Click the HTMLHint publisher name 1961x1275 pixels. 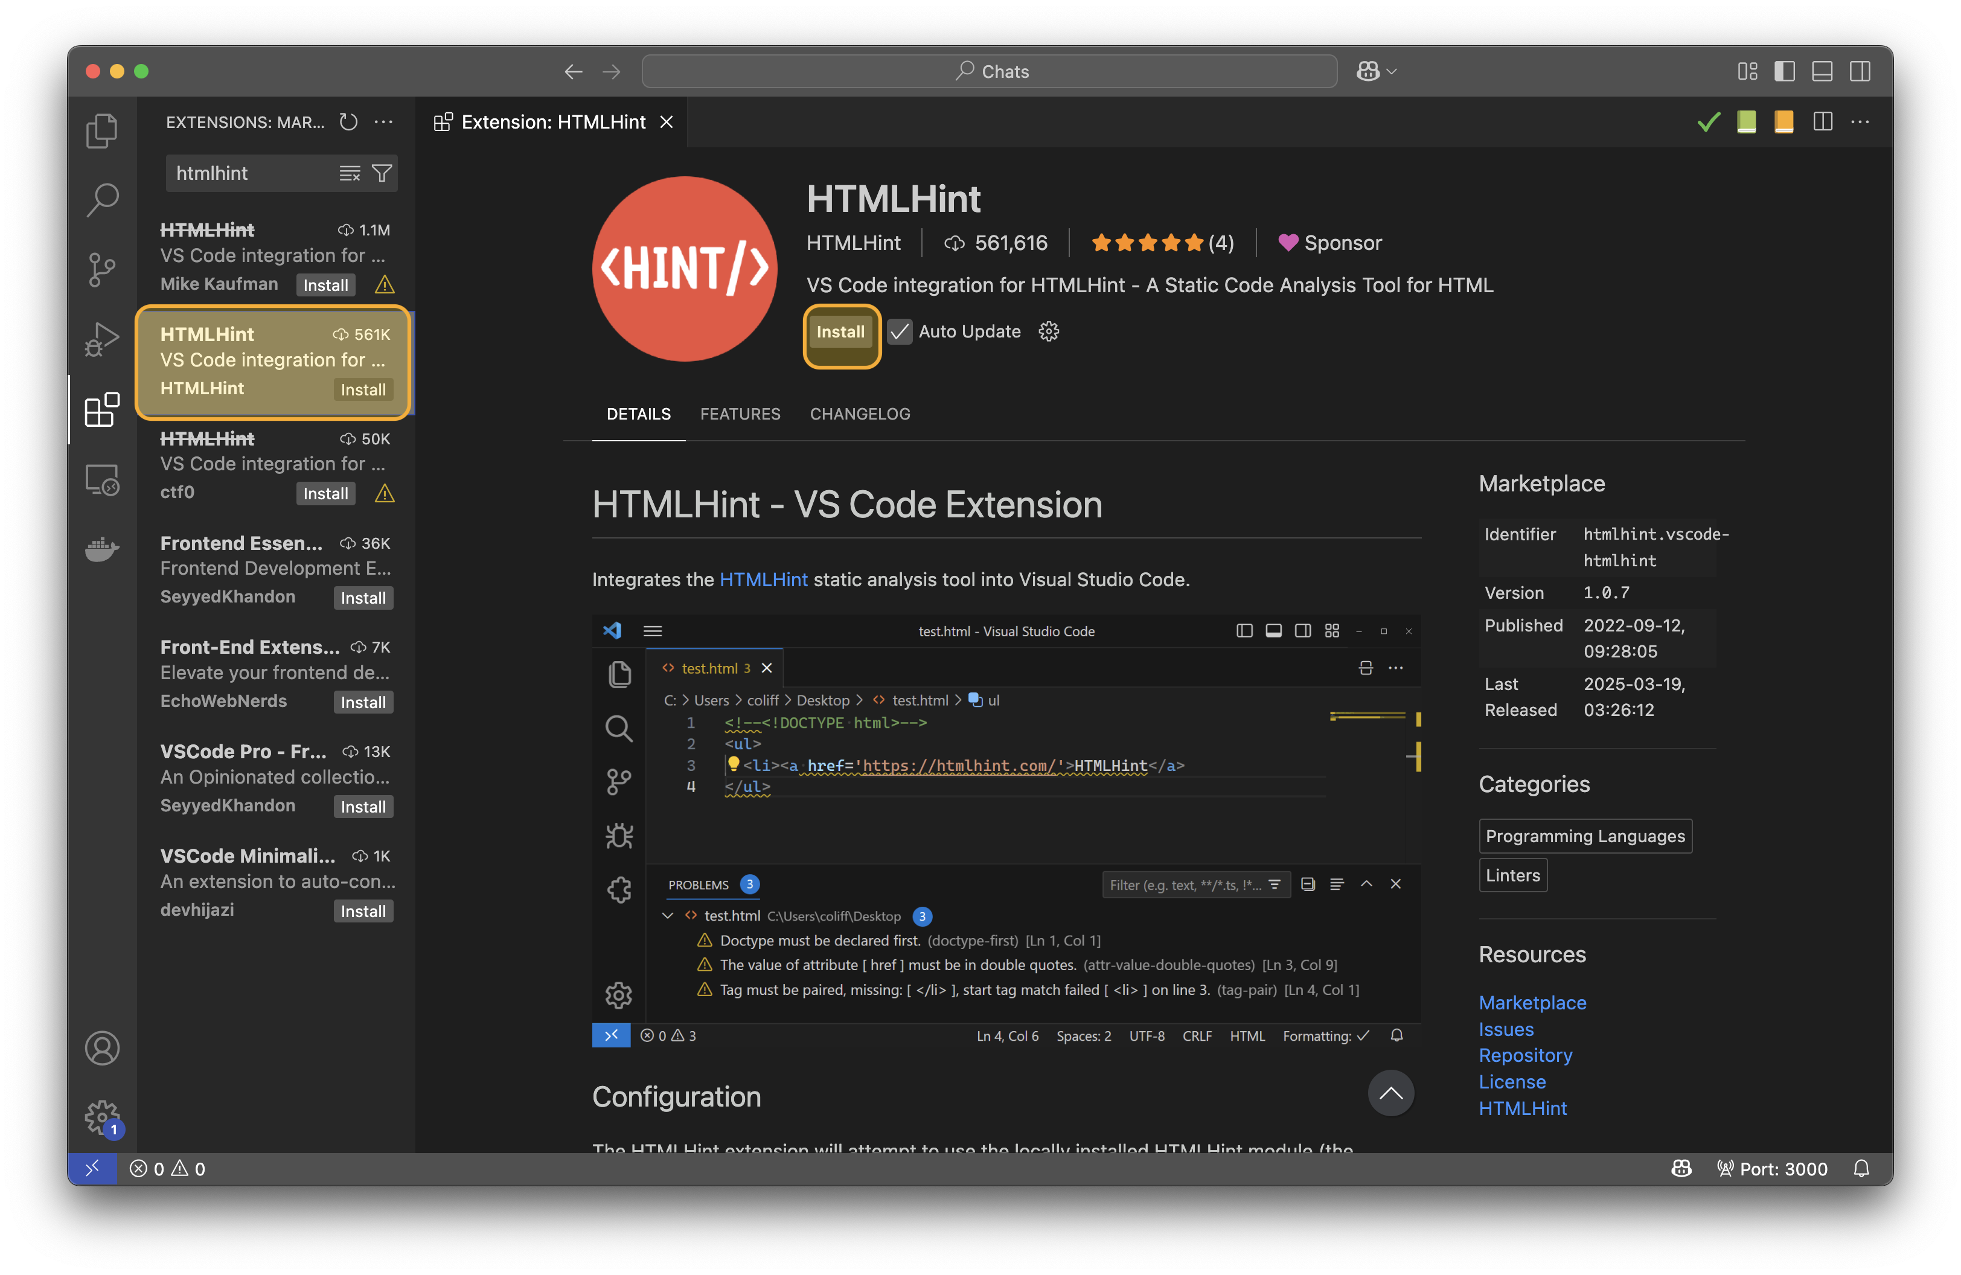(x=853, y=242)
